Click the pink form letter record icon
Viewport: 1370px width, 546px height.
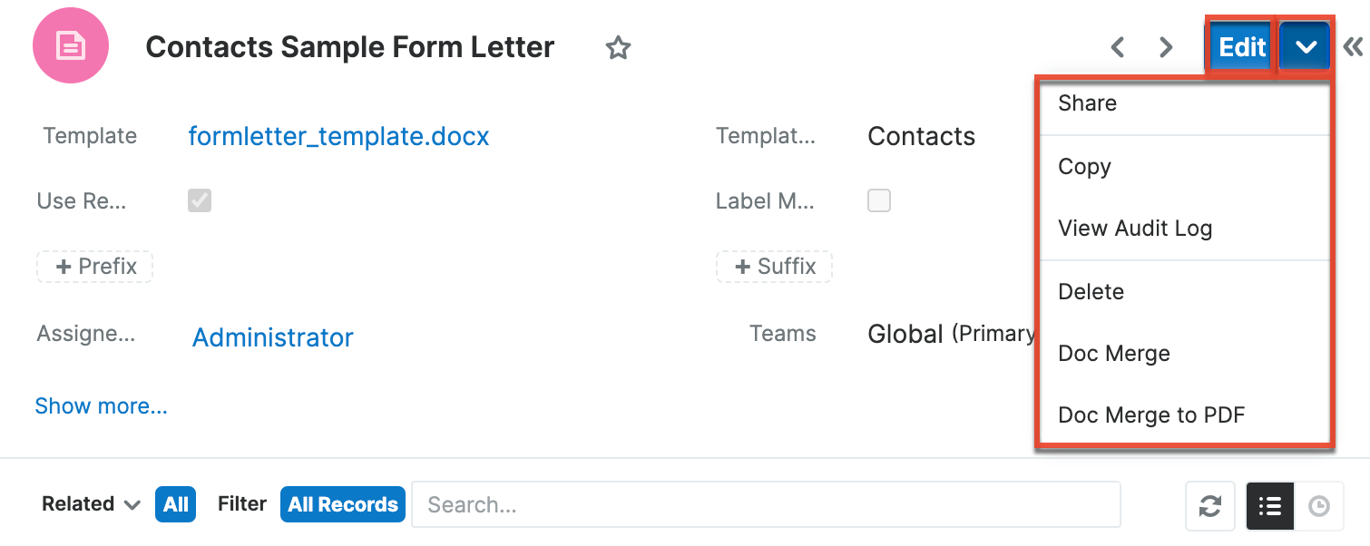tap(70, 44)
